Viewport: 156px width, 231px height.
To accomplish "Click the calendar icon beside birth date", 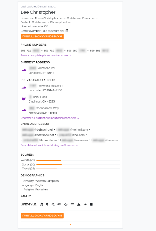I will click(x=67, y=31).
